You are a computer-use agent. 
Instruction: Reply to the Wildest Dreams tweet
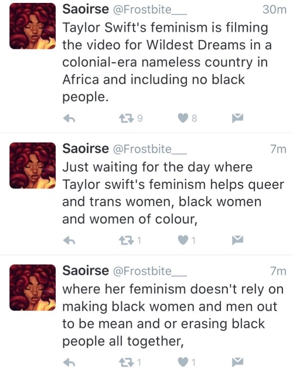click(69, 118)
